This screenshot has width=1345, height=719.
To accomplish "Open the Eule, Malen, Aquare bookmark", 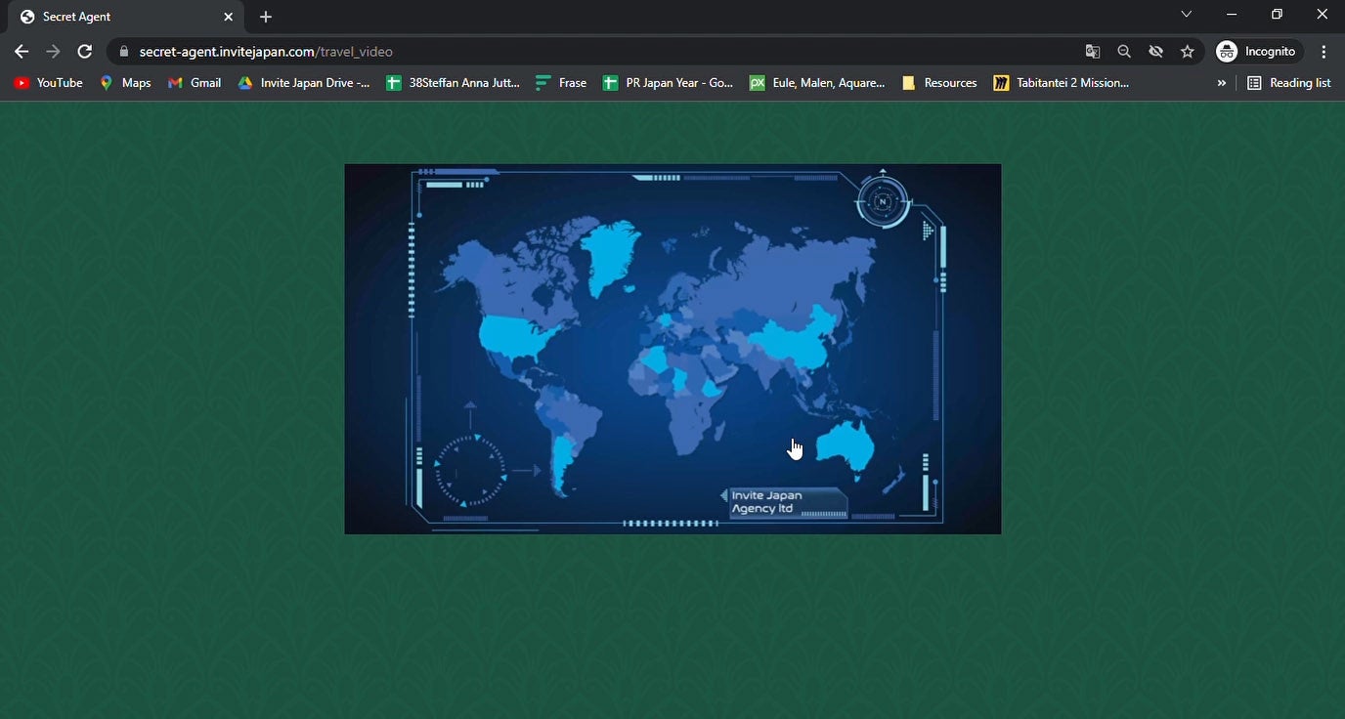I will [817, 83].
